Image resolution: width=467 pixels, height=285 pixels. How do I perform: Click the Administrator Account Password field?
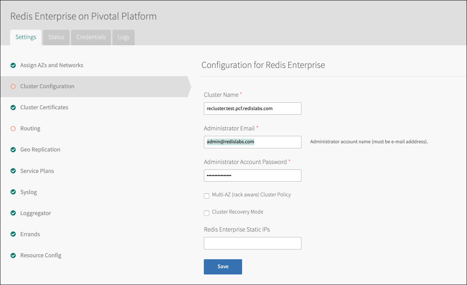[252, 176]
